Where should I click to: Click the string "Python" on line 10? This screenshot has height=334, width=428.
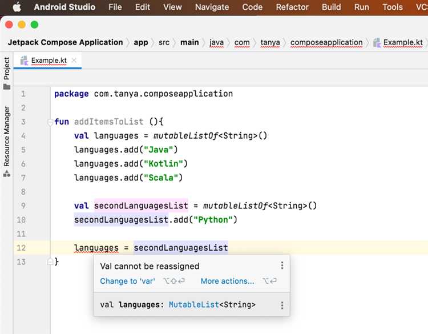pyautogui.click(x=213, y=220)
